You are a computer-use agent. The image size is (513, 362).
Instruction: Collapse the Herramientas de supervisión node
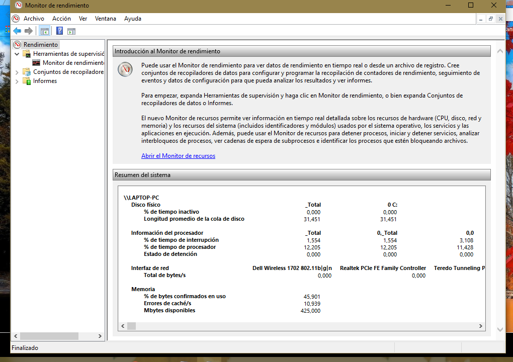[x=17, y=54]
